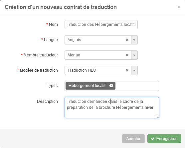Select the Atenao value in translator combo

74,55
